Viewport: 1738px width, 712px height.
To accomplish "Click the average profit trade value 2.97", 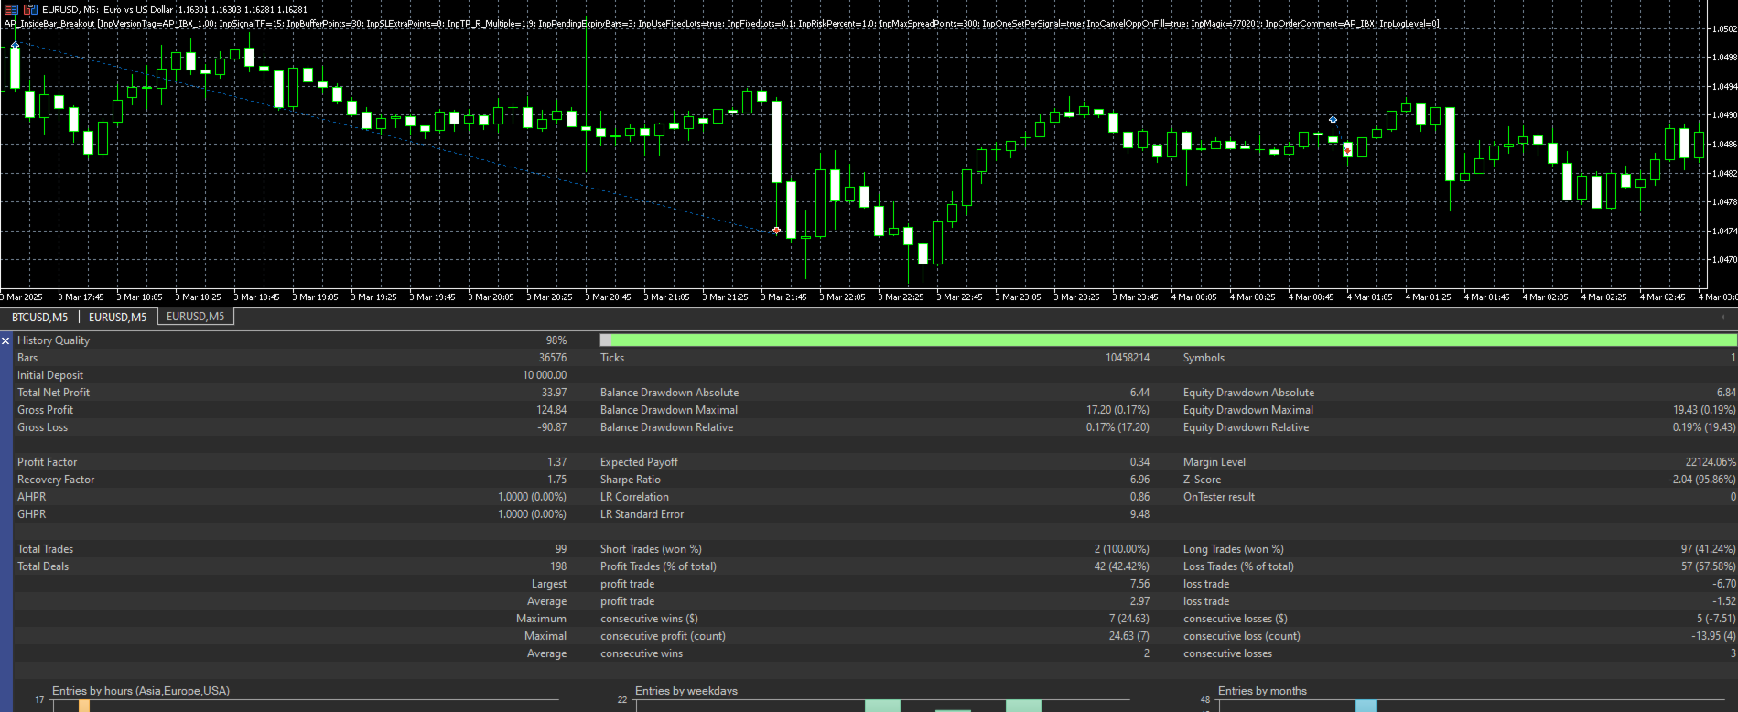I will 1140,601.
